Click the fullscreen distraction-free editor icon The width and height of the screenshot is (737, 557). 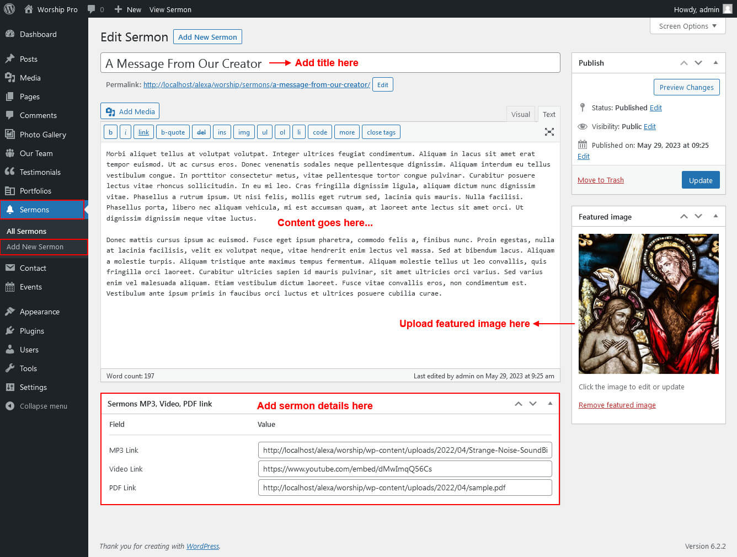(x=549, y=132)
